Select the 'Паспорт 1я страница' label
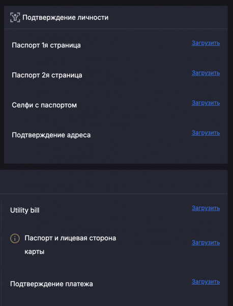Screen dimensions: 233x306 [46, 45]
